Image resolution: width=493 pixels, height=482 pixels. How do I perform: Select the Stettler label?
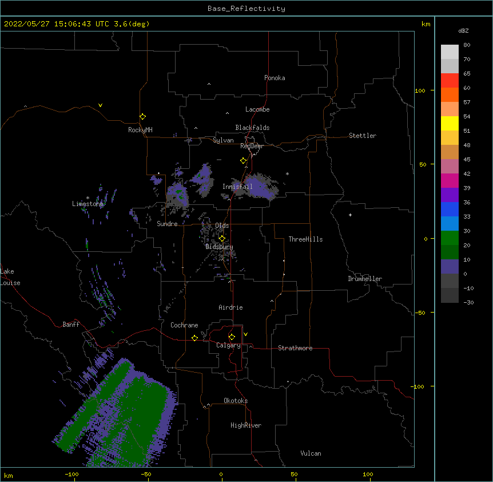click(x=363, y=136)
